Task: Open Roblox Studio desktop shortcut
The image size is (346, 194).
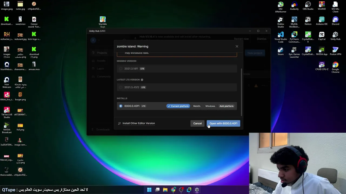Action: pos(281,22)
